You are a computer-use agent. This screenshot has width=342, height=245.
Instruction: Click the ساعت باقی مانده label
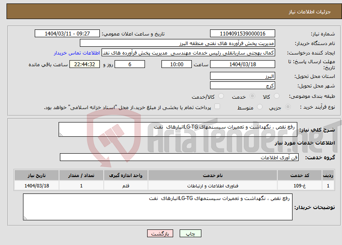48,64
